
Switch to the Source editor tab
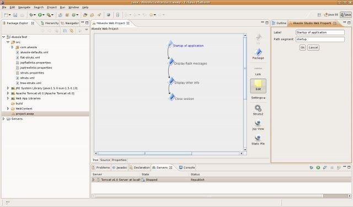(x=105, y=160)
